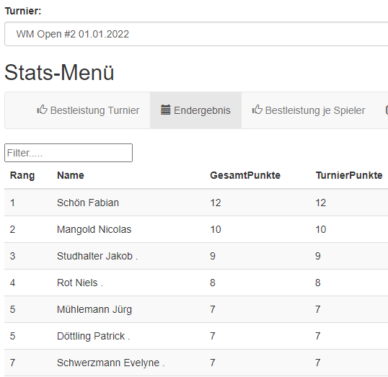Select the Endergebnis tab
388x377 pixels.
195,110
